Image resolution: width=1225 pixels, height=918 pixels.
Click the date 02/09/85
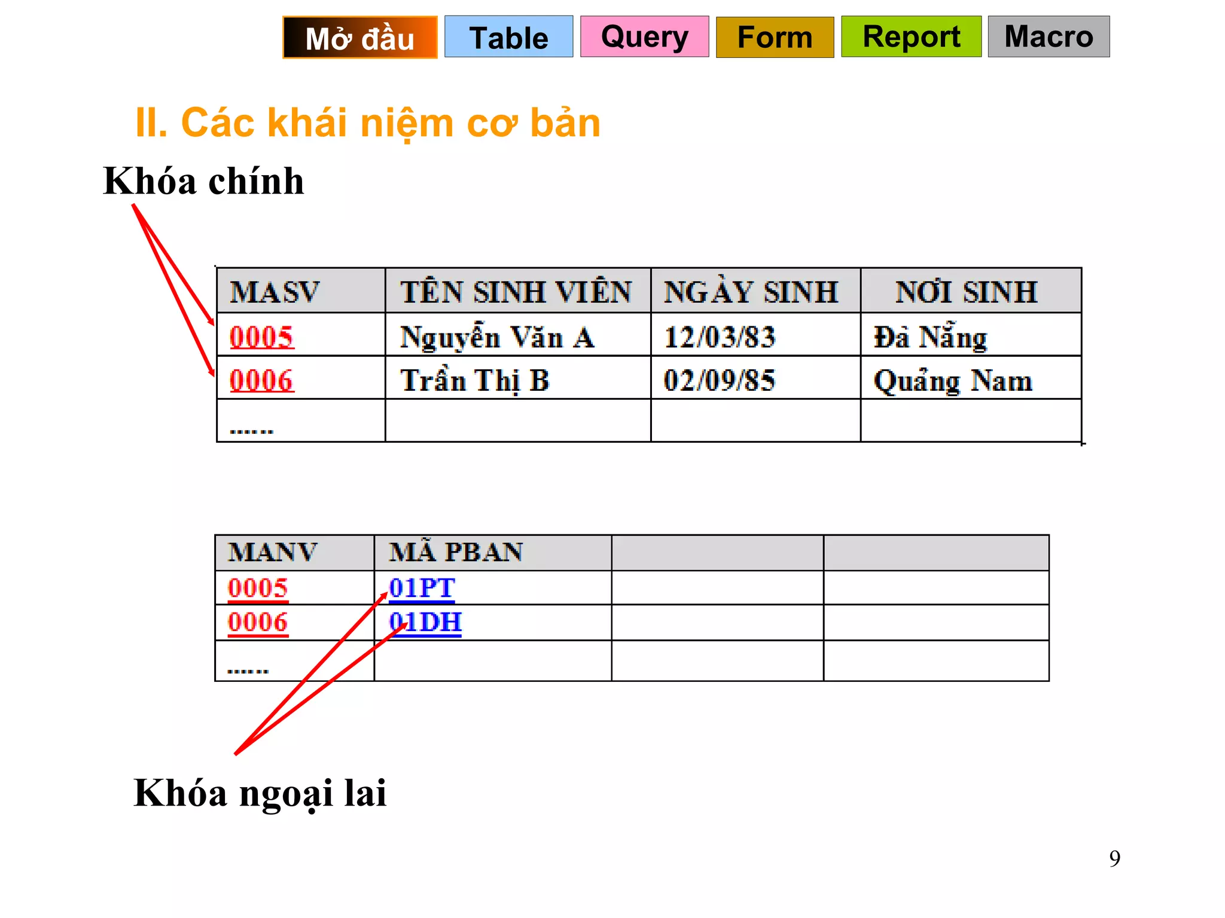(720, 380)
